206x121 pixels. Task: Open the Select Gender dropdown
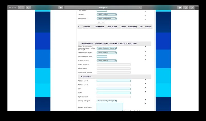click(x=107, y=15)
